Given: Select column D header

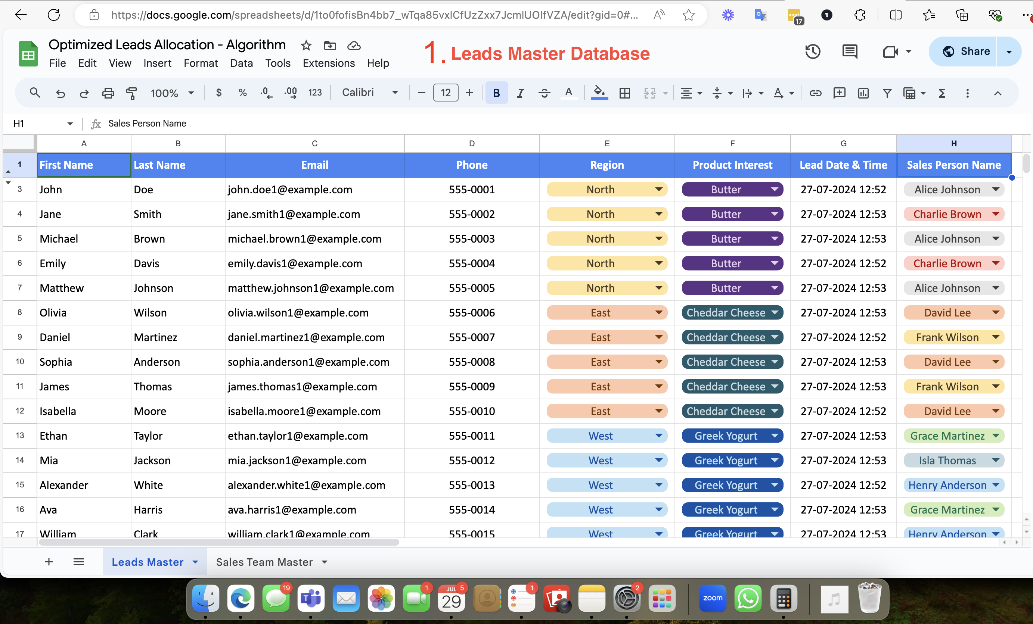Looking at the screenshot, I should 472,144.
